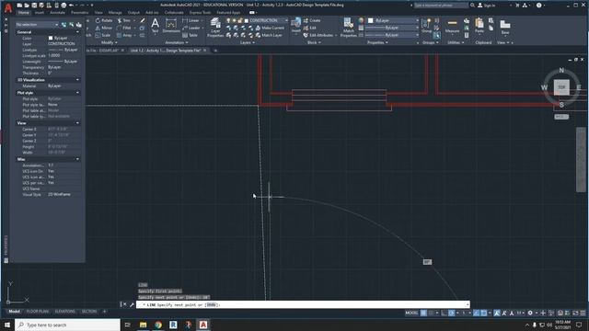Viewport: 589px width, 331px height.
Task: Click Match Layer button
Action: coord(269,35)
